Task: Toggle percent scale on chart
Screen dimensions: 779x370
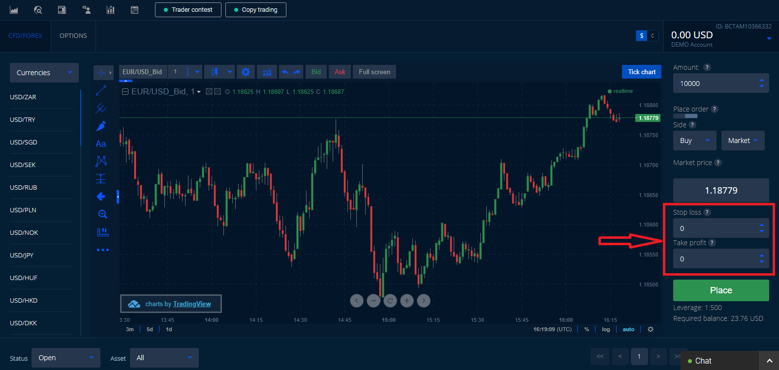Action: pyautogui.click(x=587, y=329)
